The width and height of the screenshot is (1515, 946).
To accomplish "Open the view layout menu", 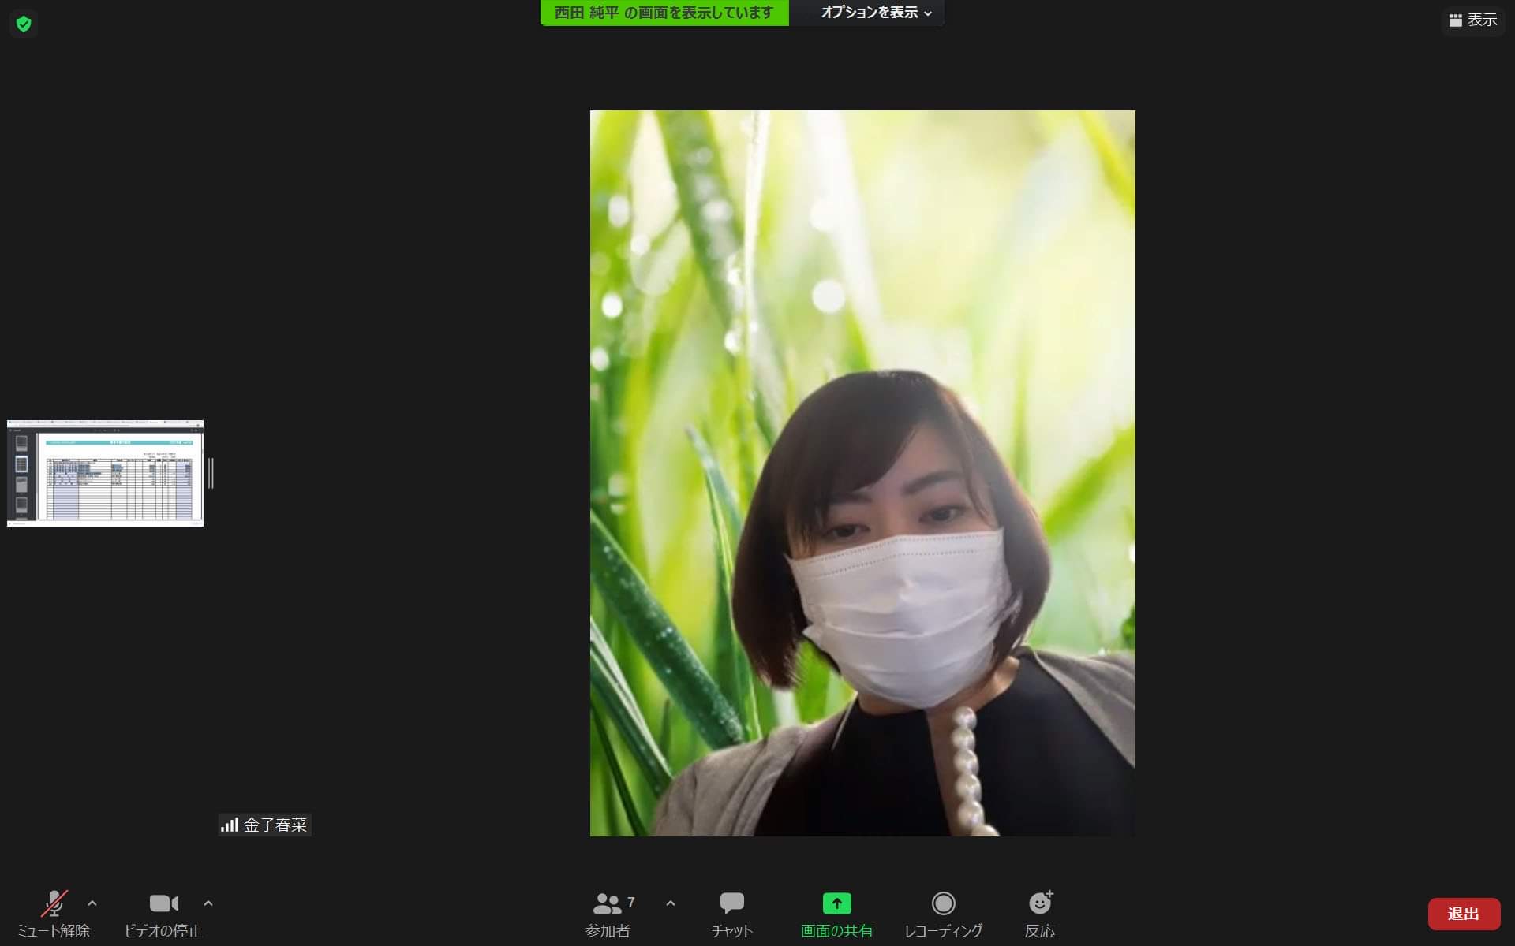I will (1472, 20).
